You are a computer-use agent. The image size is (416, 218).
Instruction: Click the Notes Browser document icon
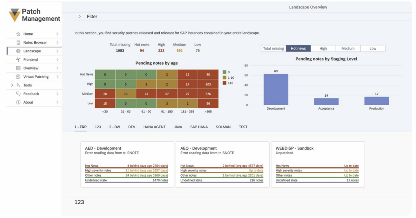tap(18, 43)
